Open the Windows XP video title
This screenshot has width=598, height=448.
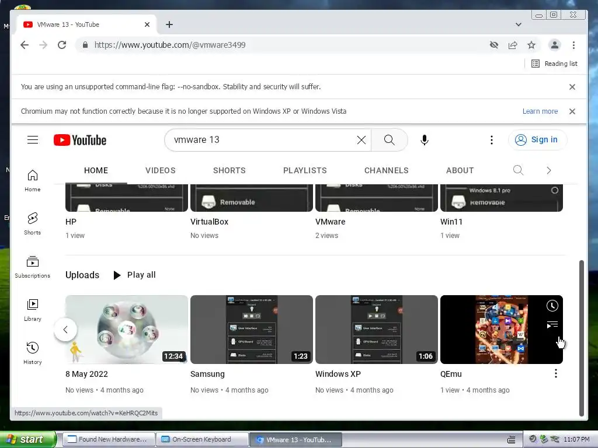pyautogui.click(x=338, y=374)
